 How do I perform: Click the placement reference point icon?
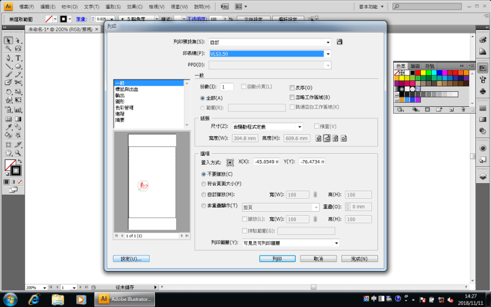pos(230,161)
